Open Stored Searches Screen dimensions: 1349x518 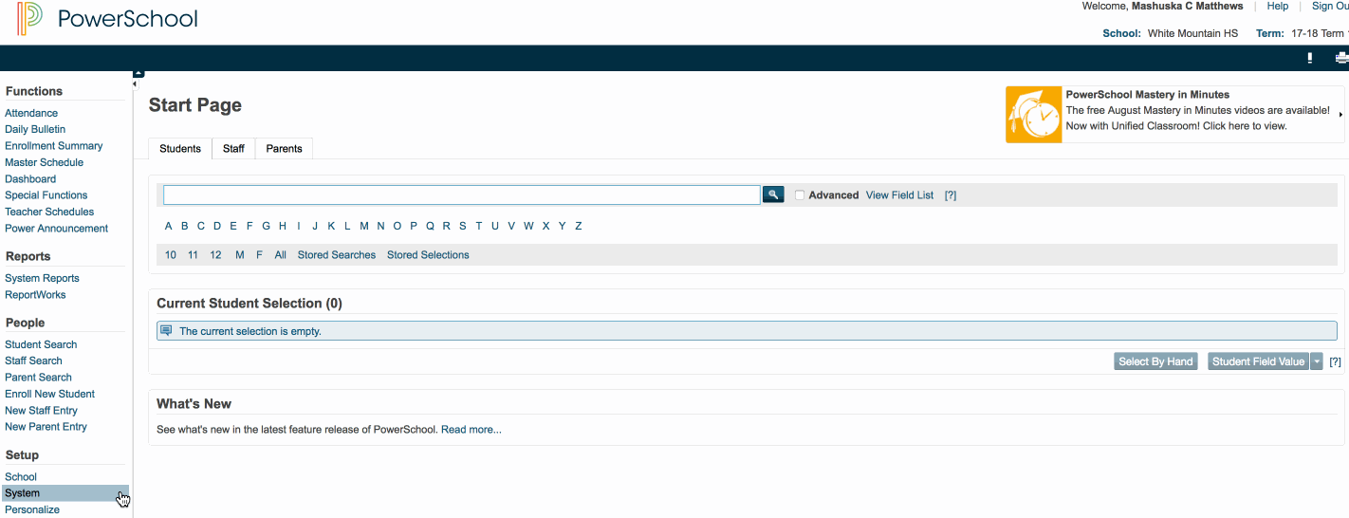tap(337, 255)
